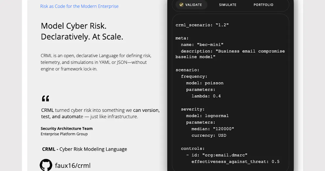Screen dimensions: 325x171
Task: Open the Portfolio tab
Action: point(263,5)
